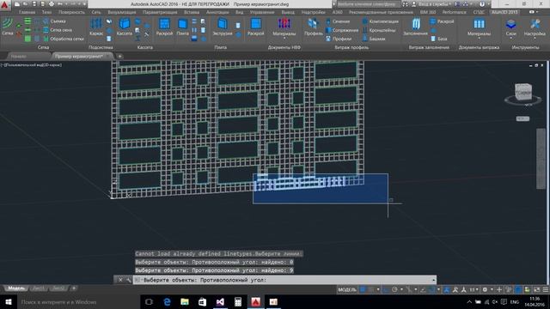Screen dimensions: 550x309
Task: Click the МОДЕЛЬ status bar button
Action: click(x=347, y=290)
